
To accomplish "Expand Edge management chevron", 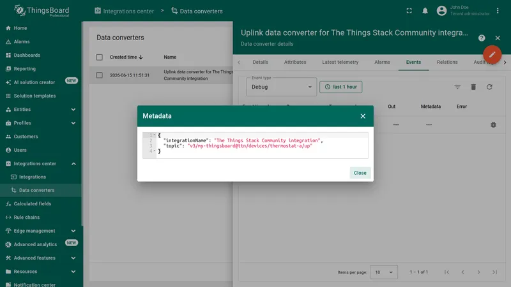I will click(x=73, y=231).
